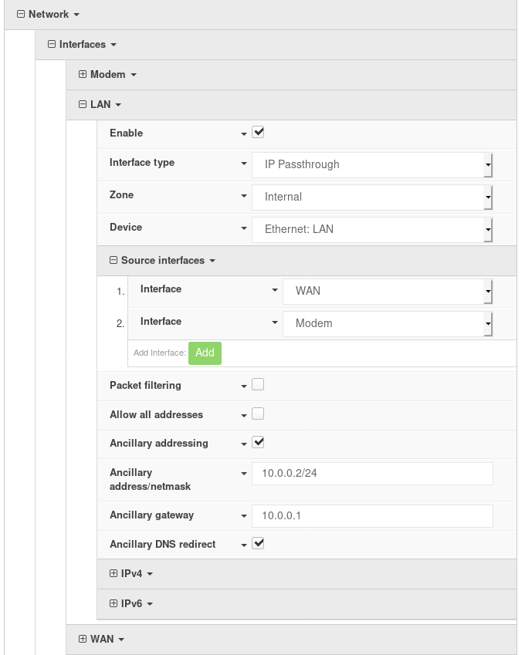This screenshot has width=525, height=655.
Task: Check Allow all addresses checkbox
Action: 258,414
